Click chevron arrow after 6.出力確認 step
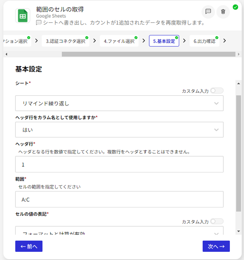This screenshot has height=260, width=244. point(225,41)
